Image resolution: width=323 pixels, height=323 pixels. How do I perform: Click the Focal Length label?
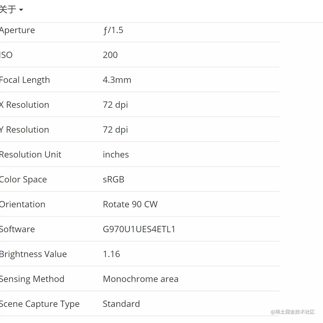click(x=25, y=80)
